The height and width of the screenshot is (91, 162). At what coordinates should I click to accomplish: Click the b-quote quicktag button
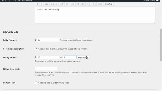coord(54,4)
